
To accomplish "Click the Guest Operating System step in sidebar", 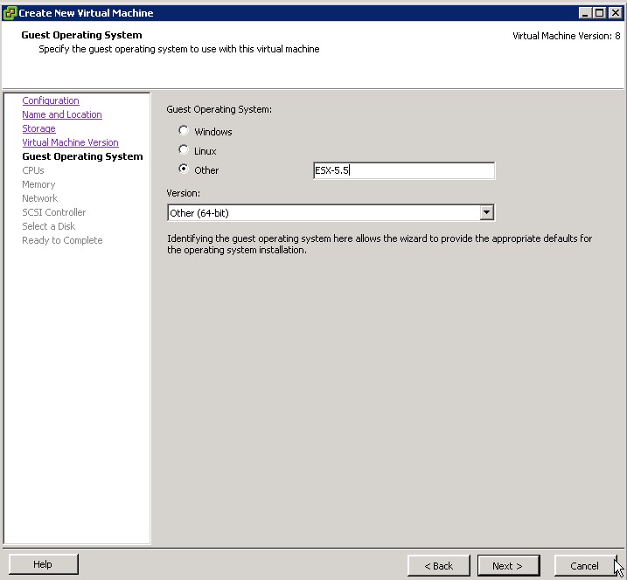I will (82, 157).
